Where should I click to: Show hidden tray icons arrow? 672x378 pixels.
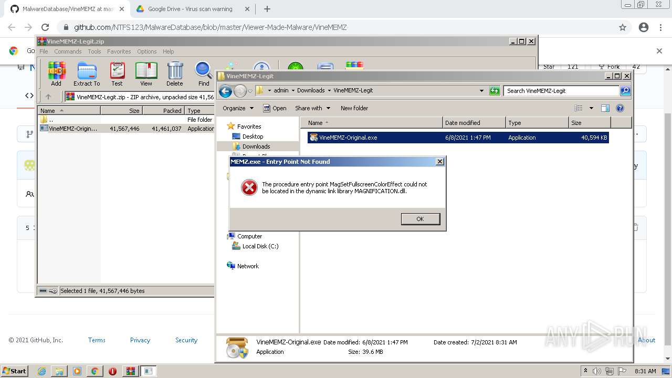click(585, 371)
